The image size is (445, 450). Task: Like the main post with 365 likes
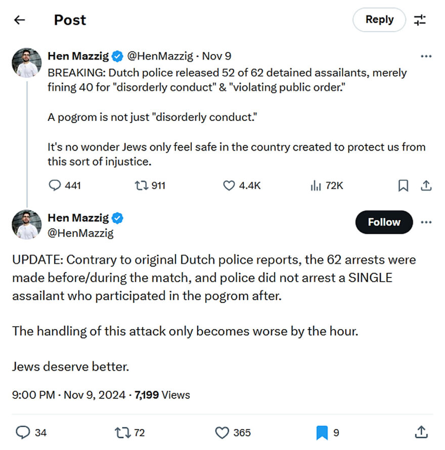[222, 432]
